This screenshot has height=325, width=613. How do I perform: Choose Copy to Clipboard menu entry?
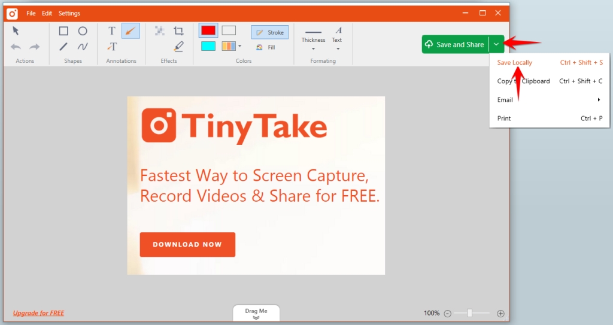click(550, 81)
